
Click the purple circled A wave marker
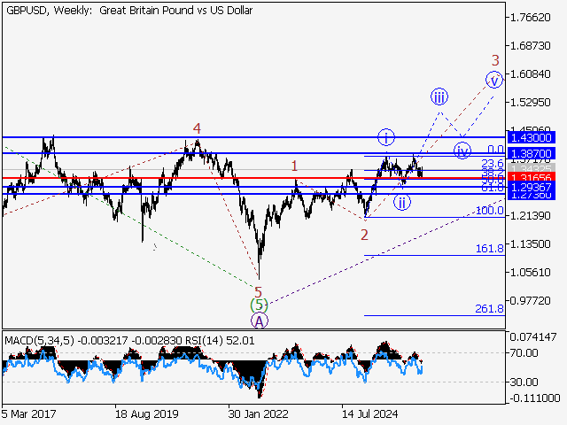tap(259, 321)
